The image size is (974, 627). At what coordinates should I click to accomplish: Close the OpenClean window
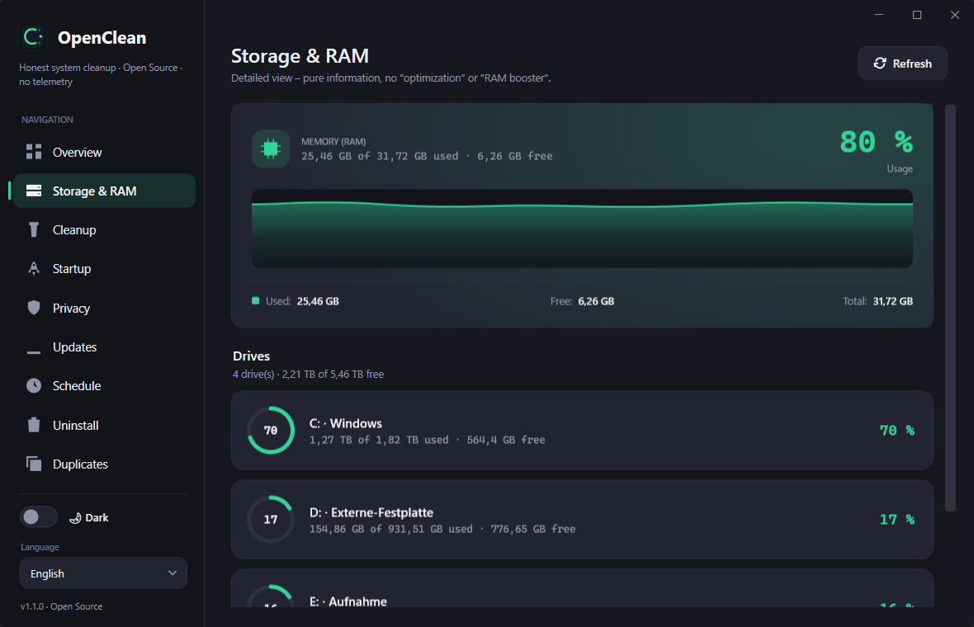click(x=955, y=15)
